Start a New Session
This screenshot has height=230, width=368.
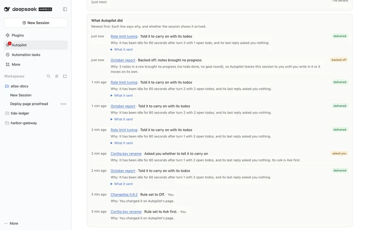[36, 23]
